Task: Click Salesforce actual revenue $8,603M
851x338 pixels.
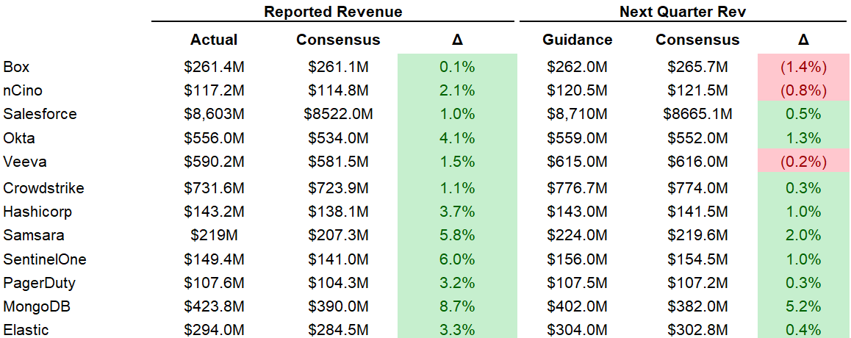Action: 214,114
